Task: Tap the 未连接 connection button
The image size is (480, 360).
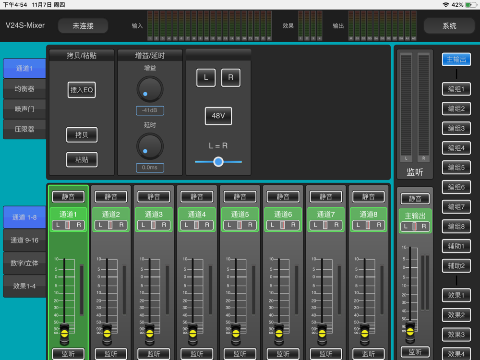Action: 83,26
